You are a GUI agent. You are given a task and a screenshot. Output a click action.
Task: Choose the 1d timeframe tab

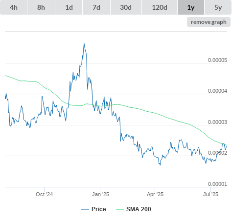coord(69,7)
